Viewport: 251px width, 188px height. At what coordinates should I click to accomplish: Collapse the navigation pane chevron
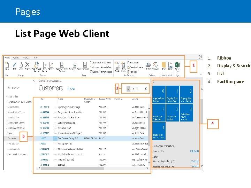[x=34, y=80]
